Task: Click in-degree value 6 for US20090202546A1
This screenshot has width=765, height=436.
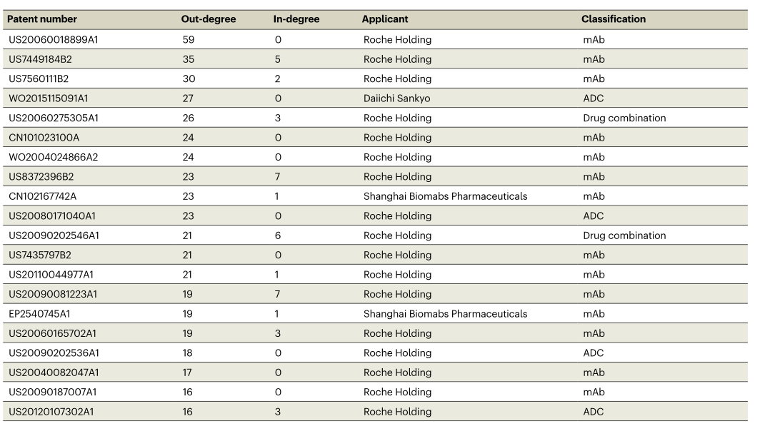Action: [x=278, y=235]
